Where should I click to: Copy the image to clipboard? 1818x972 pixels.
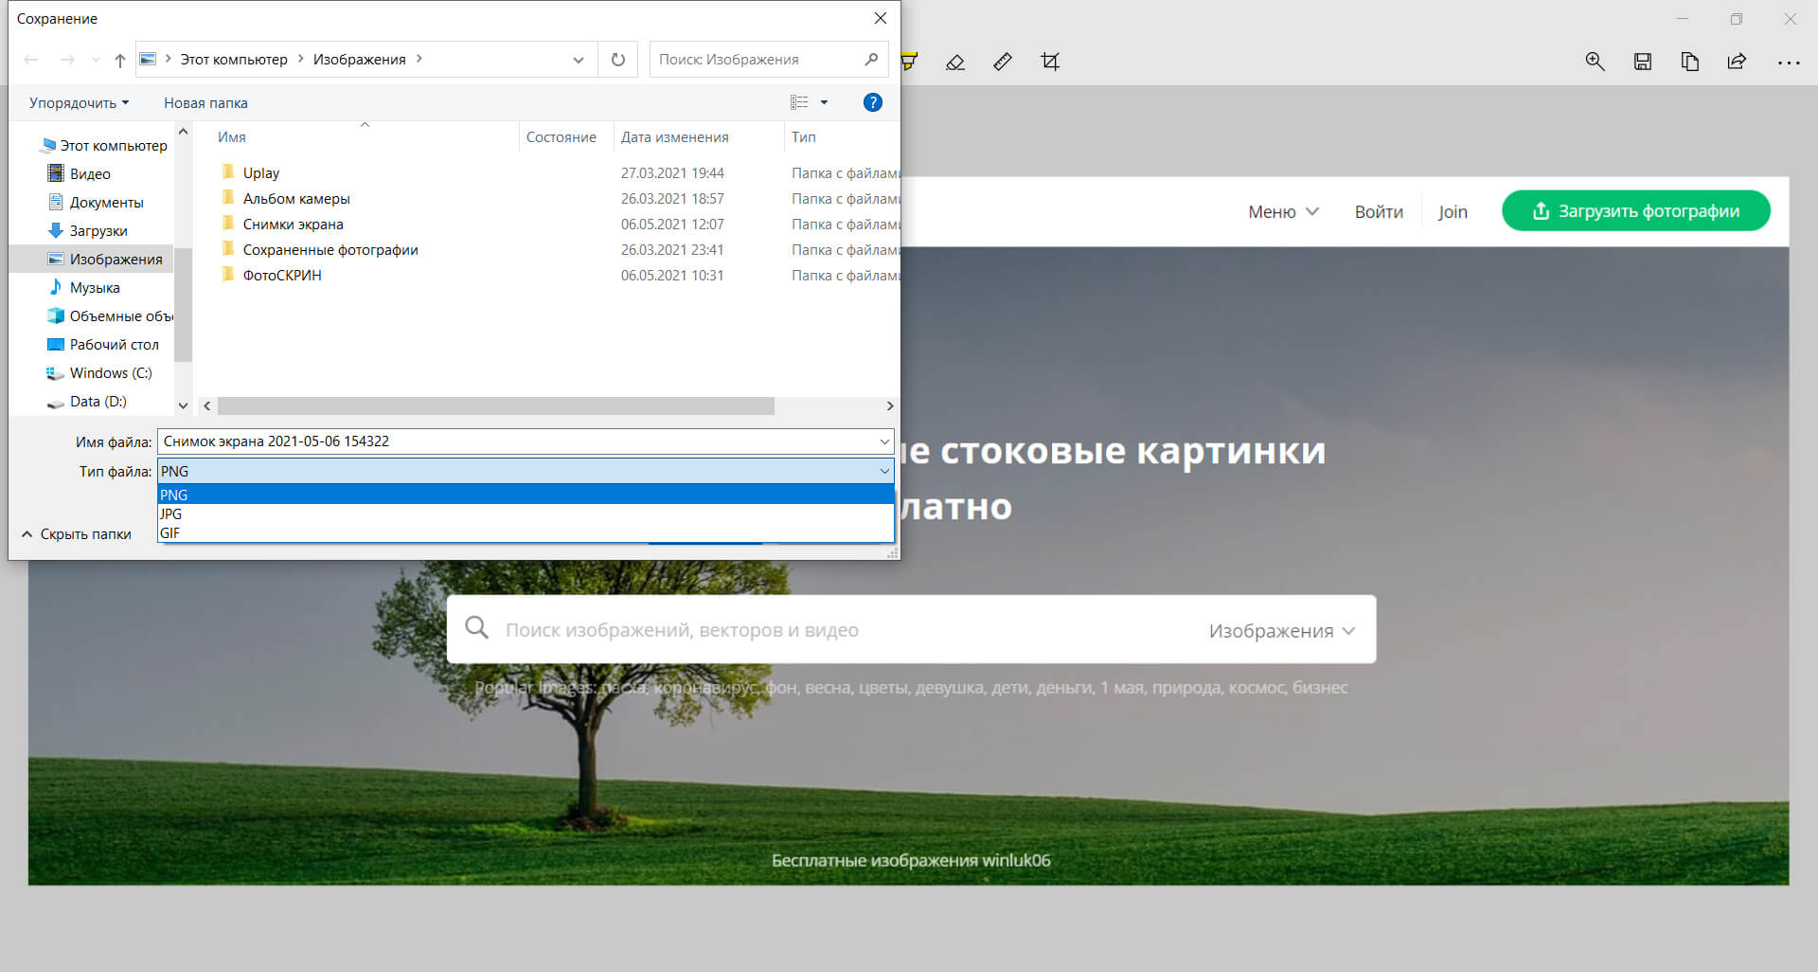[1690, 61]
